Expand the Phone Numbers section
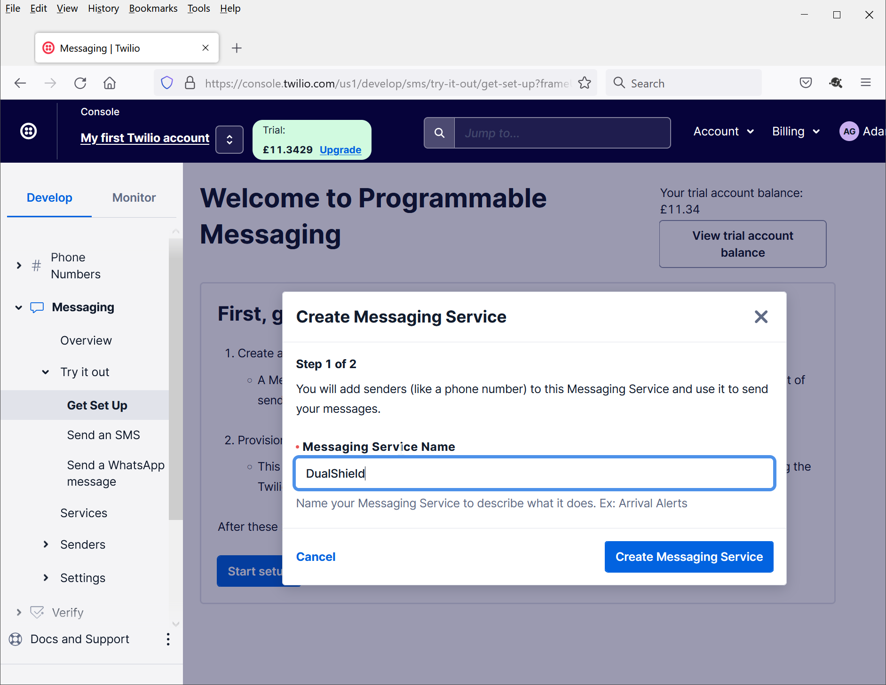 pos(19,266)
